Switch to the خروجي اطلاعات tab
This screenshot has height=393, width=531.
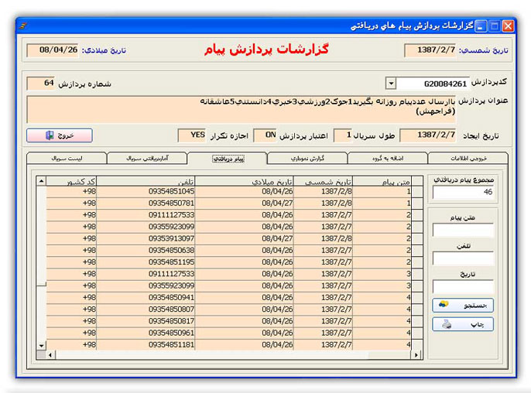(468, 159)
